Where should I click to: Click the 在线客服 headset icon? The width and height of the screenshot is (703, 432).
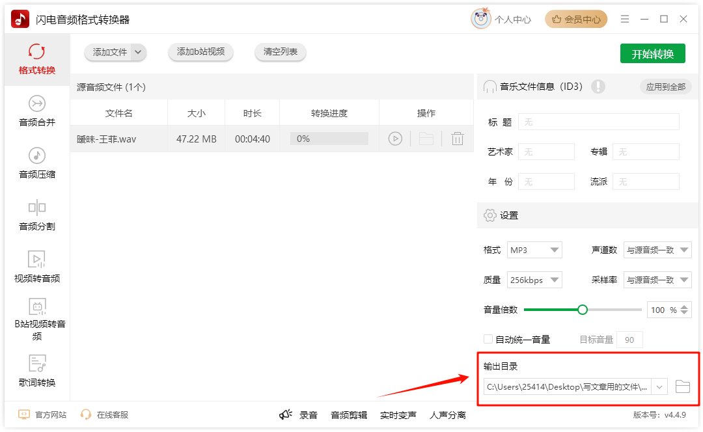(x=86, y=414)
